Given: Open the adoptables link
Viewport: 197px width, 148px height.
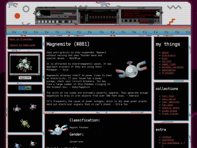Looking at the screenshot, I should pos(169,70).
